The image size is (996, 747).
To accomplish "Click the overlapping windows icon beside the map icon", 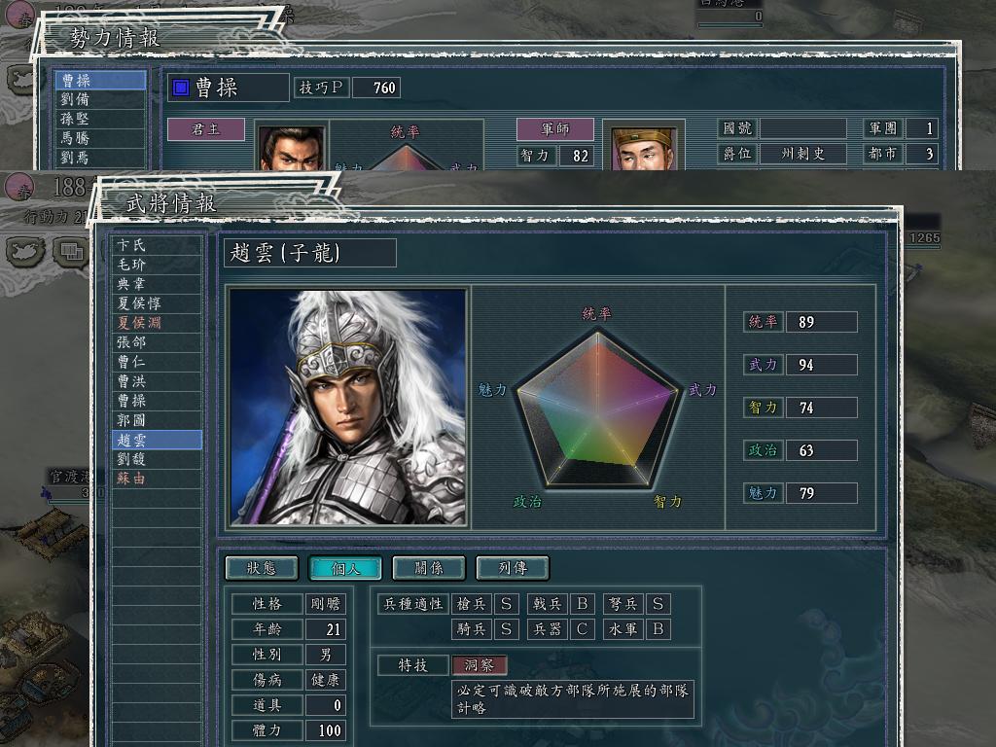I will [x=71, y=252].
